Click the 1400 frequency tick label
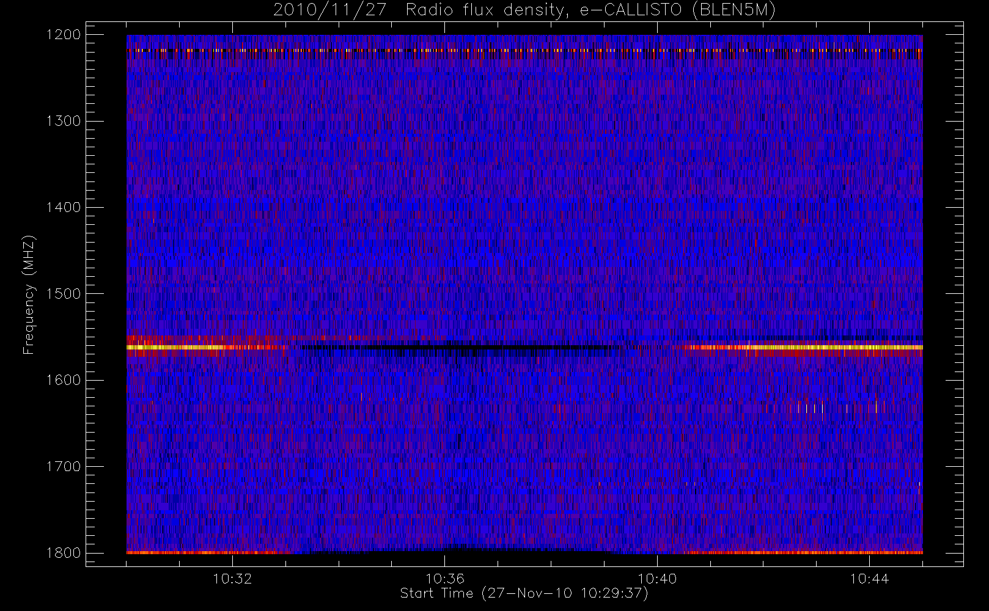 point(64,208)
